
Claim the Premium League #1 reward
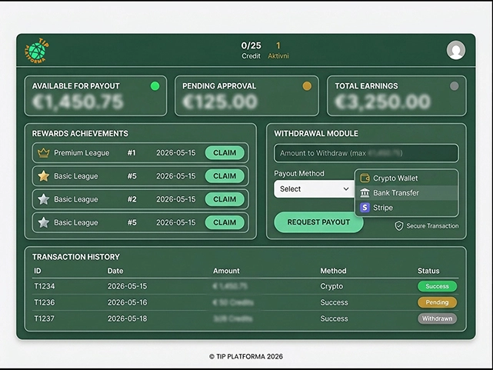(x=225, y=153)
